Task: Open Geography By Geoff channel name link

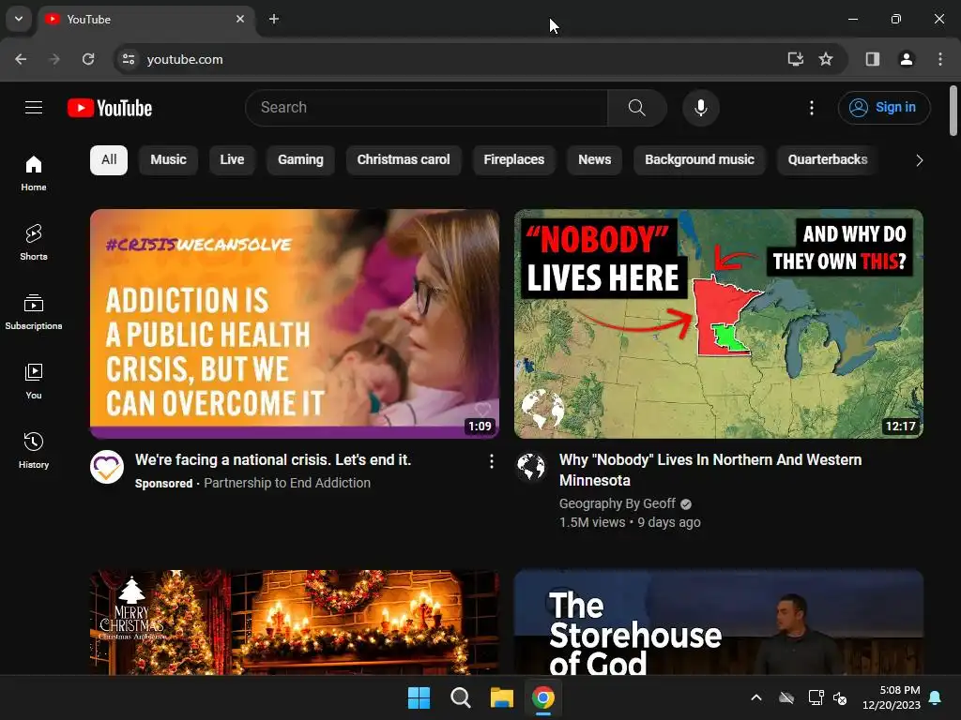Action: pos(618,503)
